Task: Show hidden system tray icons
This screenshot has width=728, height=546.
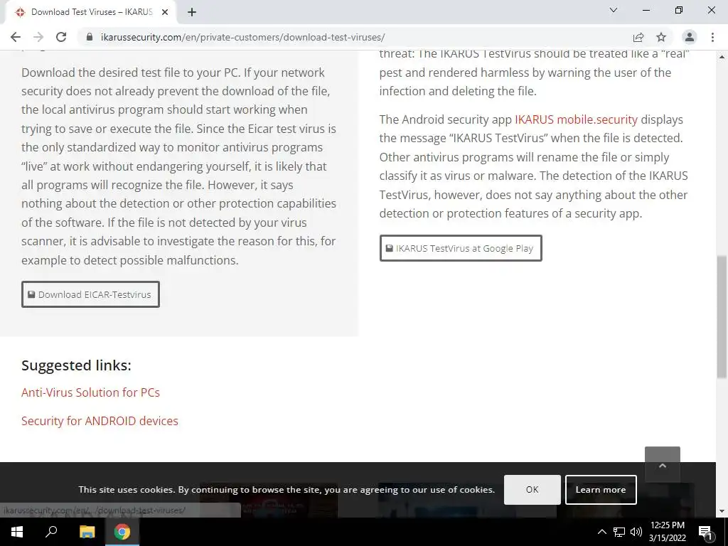Action: coord(601,532)
